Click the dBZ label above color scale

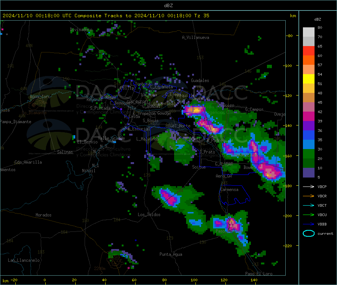click(318, 19)
